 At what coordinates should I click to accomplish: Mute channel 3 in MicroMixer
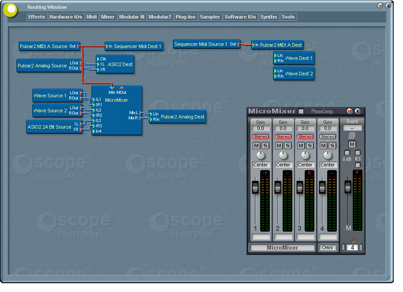(x=301, y=146)
